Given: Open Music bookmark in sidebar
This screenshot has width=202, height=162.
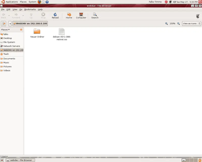Looking at the screenshot, I should 12,63.
